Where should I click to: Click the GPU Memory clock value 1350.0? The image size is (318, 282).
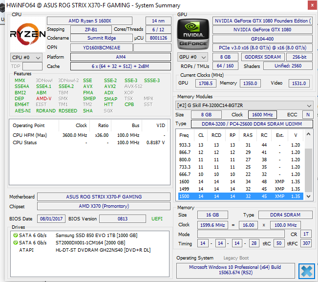tap(250, 84)
